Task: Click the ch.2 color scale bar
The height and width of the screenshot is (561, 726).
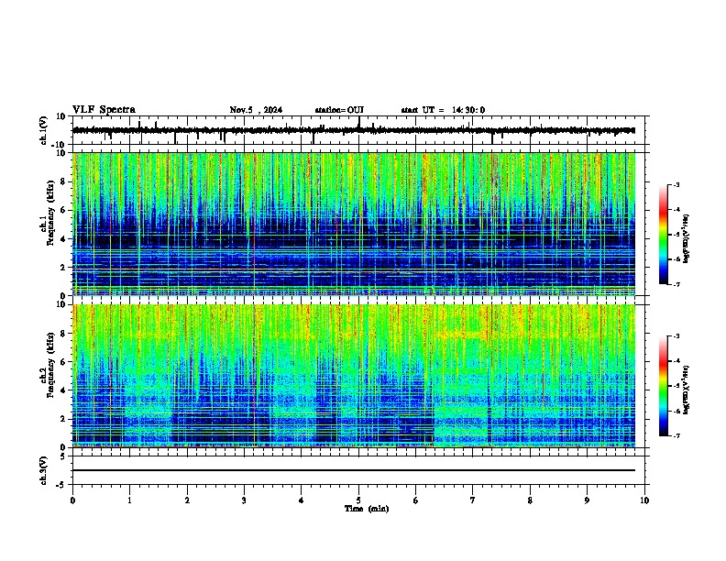Action: click(x=664, y=386)
